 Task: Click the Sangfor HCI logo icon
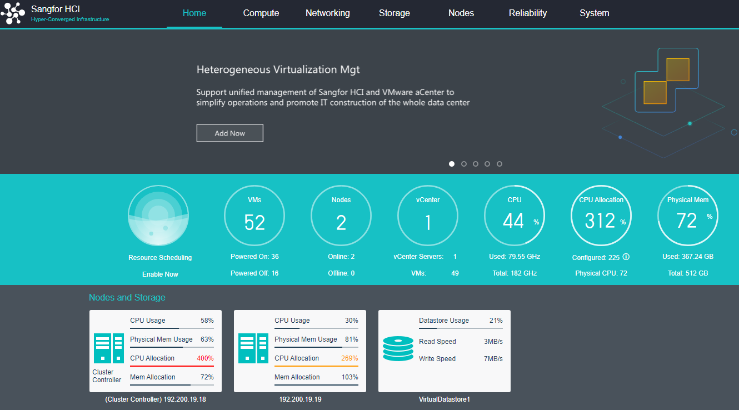pyautogui.click(x=13, y=13)
